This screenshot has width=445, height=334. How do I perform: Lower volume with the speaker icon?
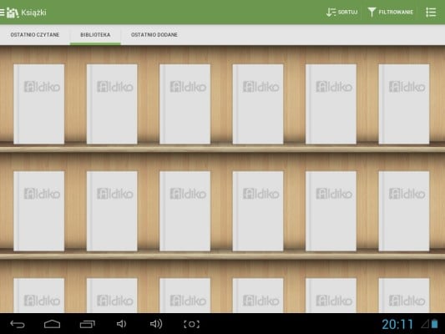coord(121,324)
